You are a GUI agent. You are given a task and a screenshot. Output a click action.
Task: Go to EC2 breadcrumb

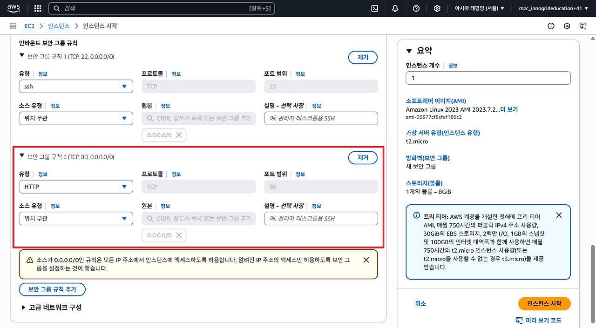coord(29,26)
